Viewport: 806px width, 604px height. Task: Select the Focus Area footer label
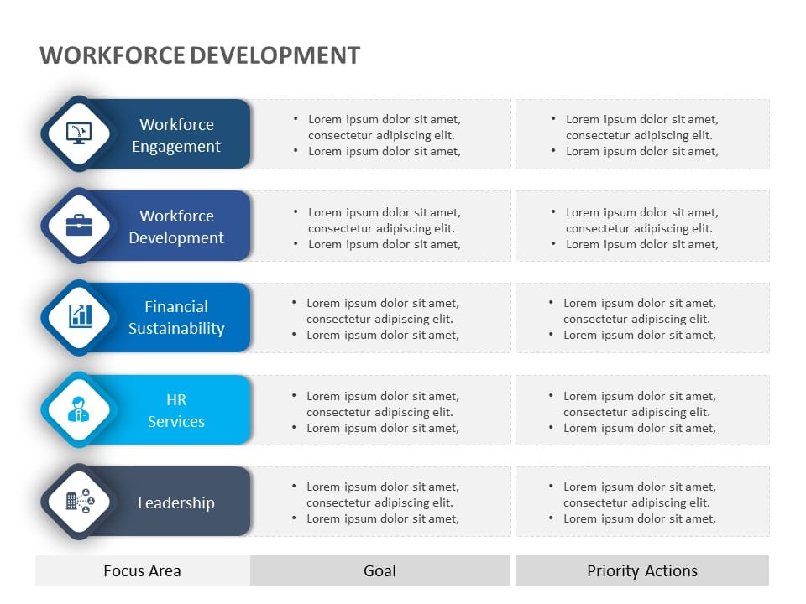pos(142,570)
